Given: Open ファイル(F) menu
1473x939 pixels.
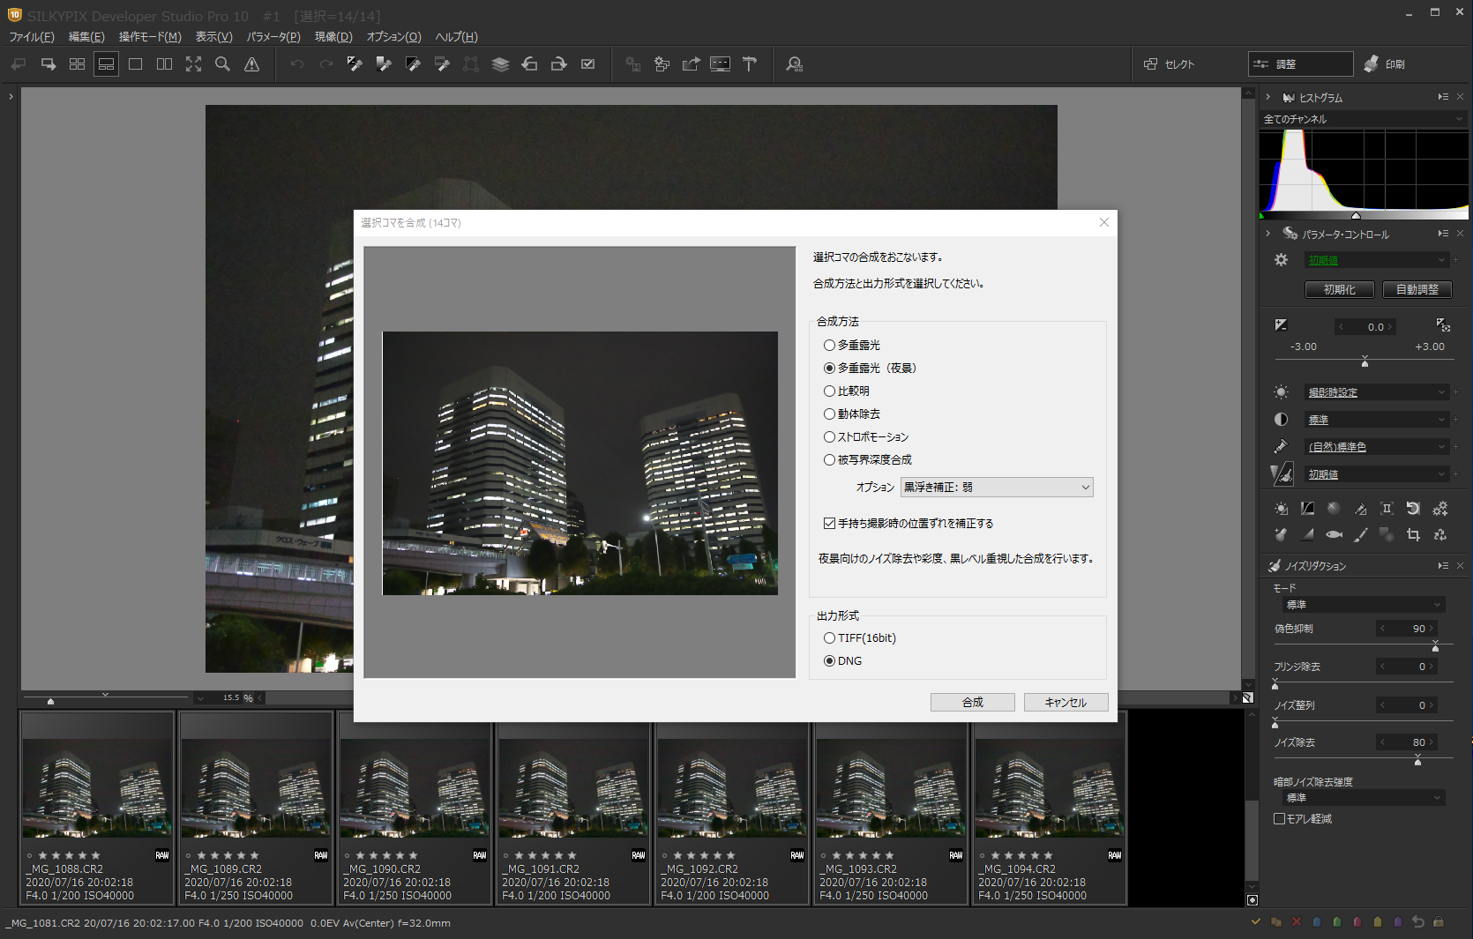Looking at the screenshot, I should tap(32, 37).
